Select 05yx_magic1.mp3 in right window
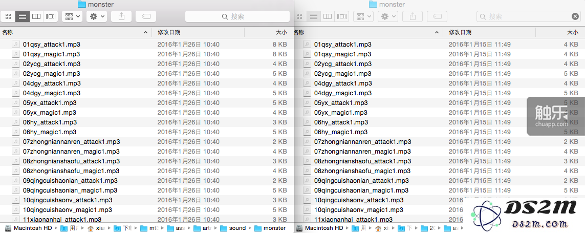585x233 pixels. click(x=341, y=112)
